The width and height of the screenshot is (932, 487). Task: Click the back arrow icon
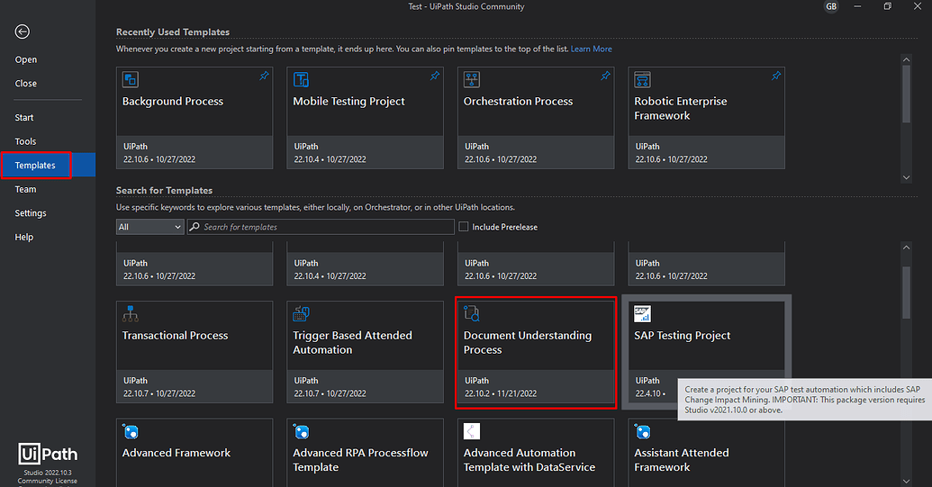click(x=23, y=32)
